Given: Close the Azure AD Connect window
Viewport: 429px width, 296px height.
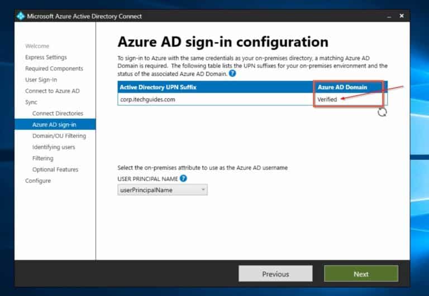Looking at the screenshot, I should (402, 16).
